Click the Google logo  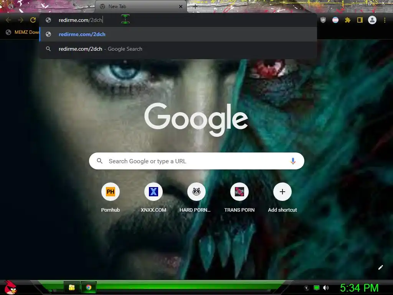(196, 119)
